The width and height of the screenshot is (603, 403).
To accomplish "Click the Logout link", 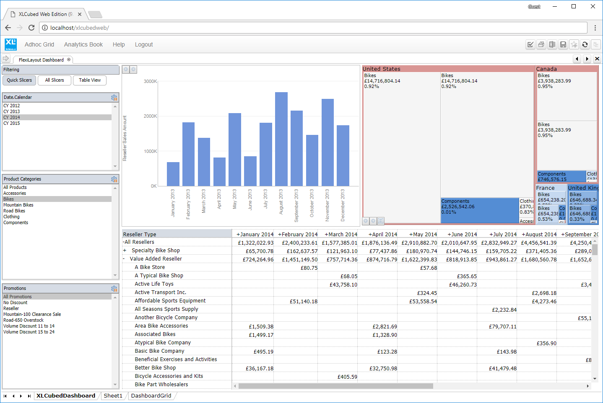I will 144,44.
